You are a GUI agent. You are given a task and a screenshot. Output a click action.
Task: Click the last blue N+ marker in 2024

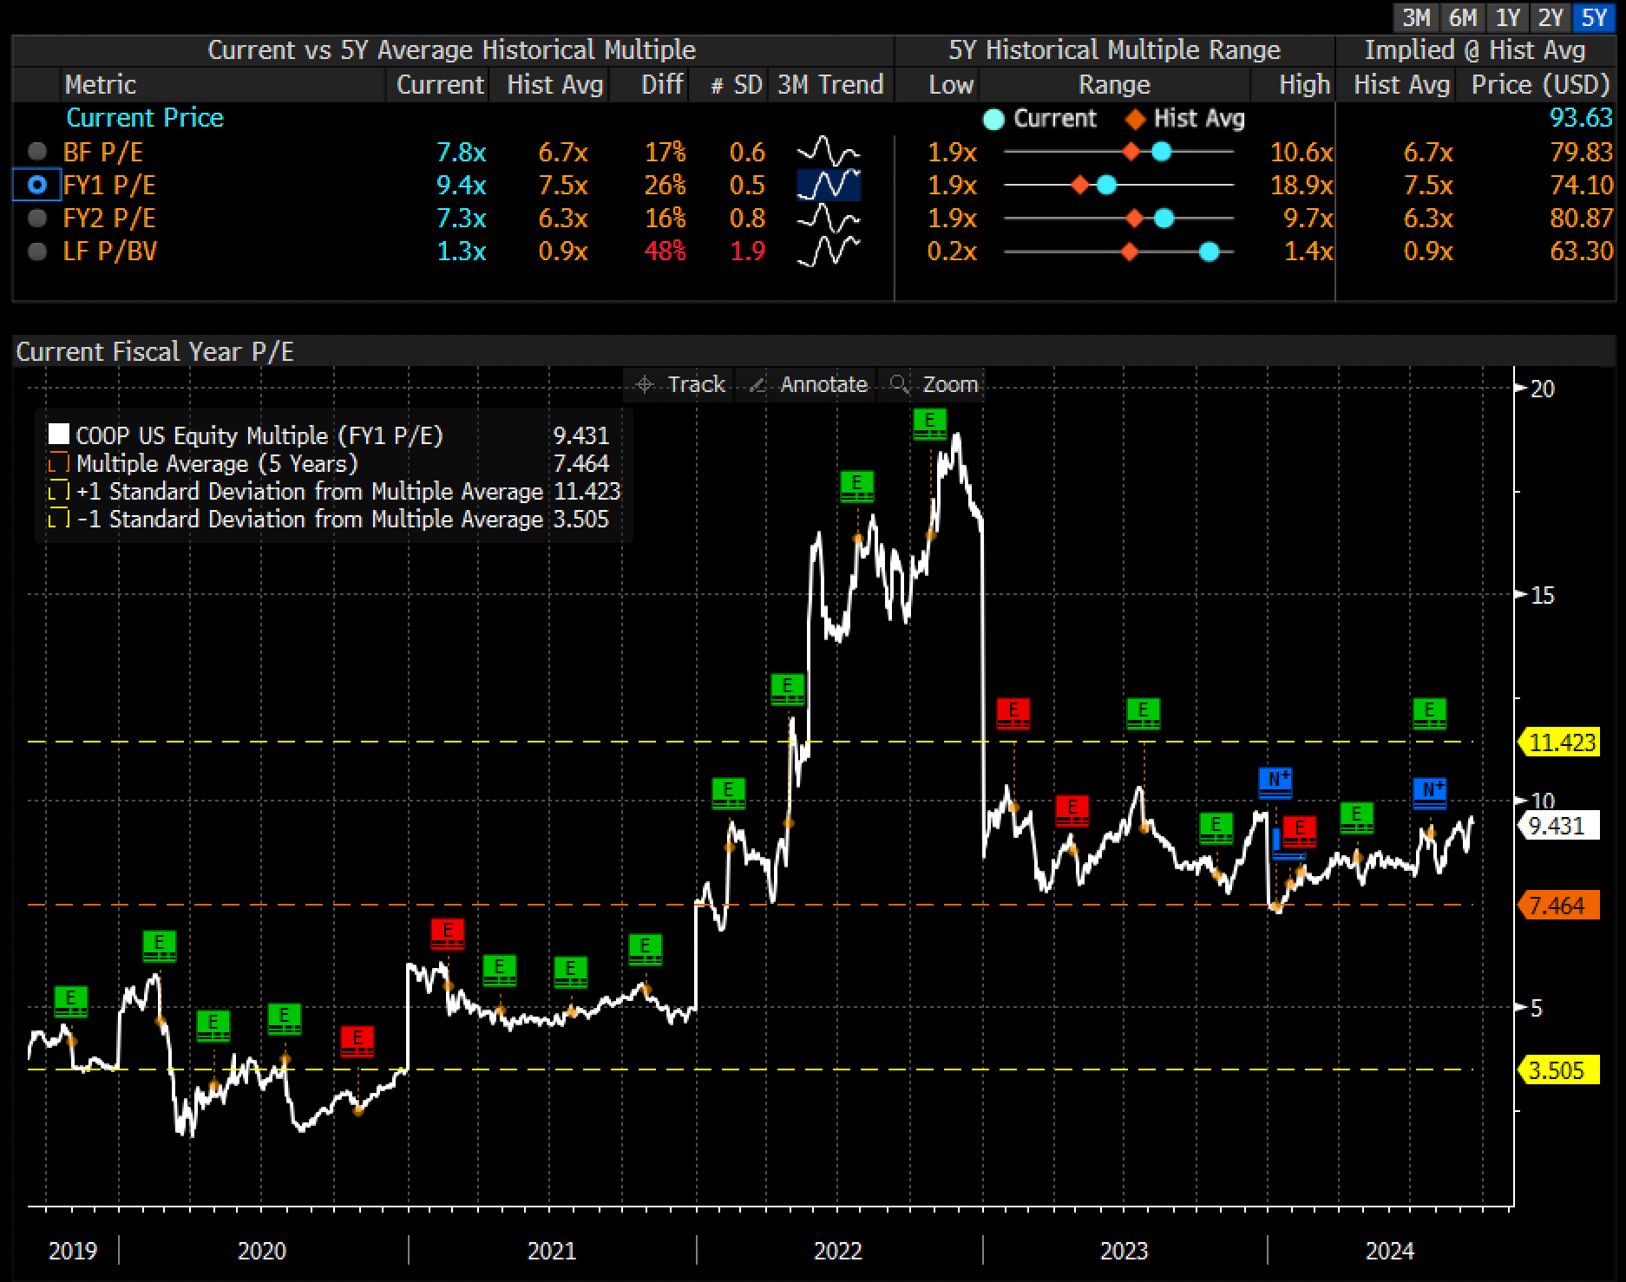[1430, 794]
